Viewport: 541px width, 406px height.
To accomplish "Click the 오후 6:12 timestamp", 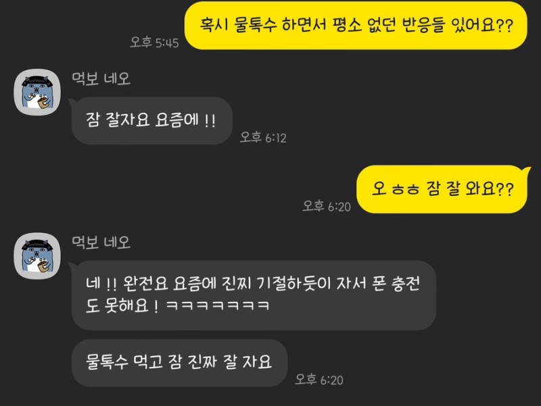I will [x=263, y=138].
